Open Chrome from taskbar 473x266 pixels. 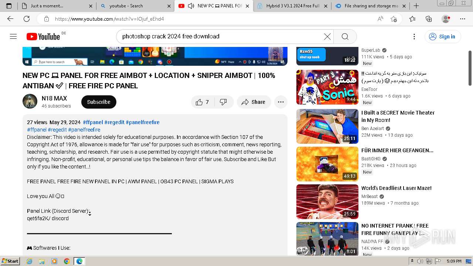tap(67, 261)
